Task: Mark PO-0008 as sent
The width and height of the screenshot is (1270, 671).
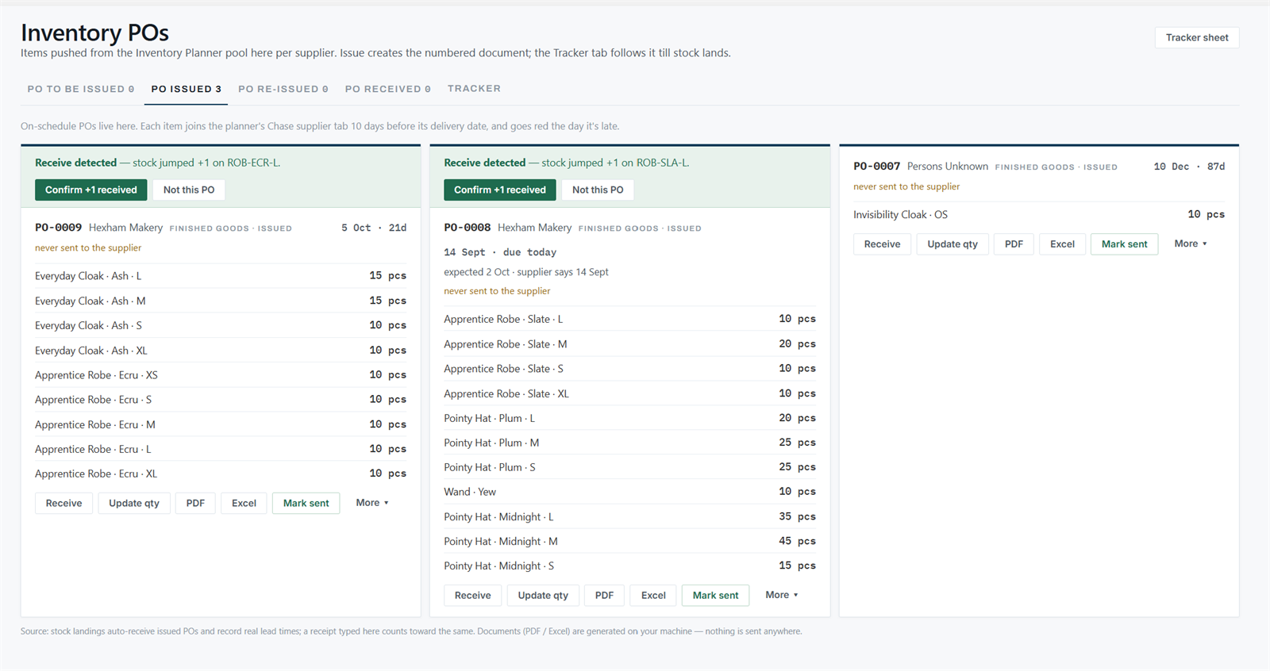Action: coord(715,595)
